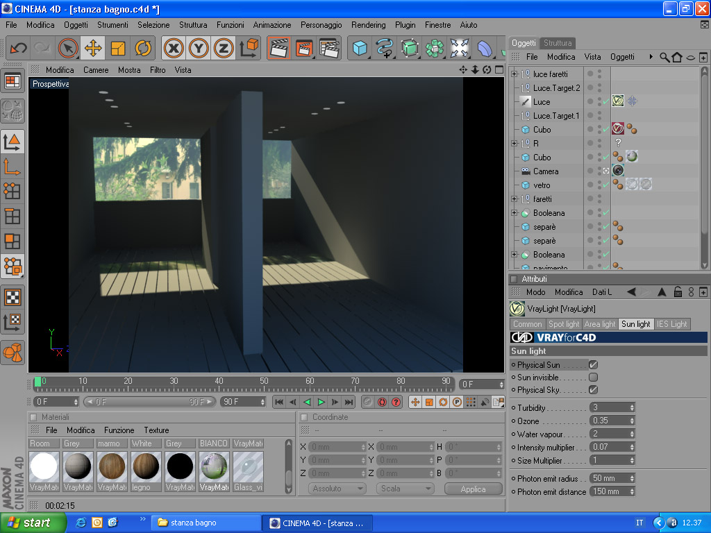Screen dimensions: 711x533
Task: Toggle the coordinate system icon
Action: point(249,48)
